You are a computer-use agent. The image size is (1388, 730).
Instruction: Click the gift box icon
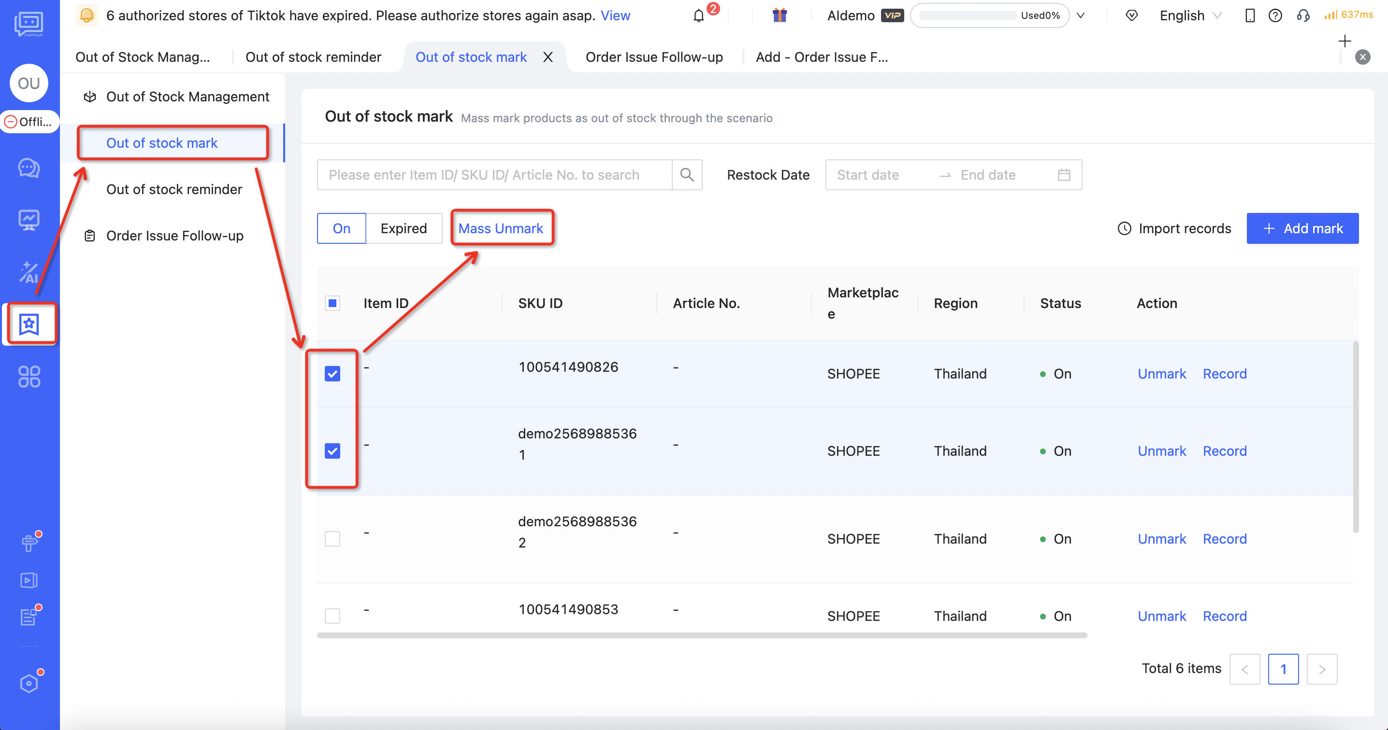[x=779, y=15]
